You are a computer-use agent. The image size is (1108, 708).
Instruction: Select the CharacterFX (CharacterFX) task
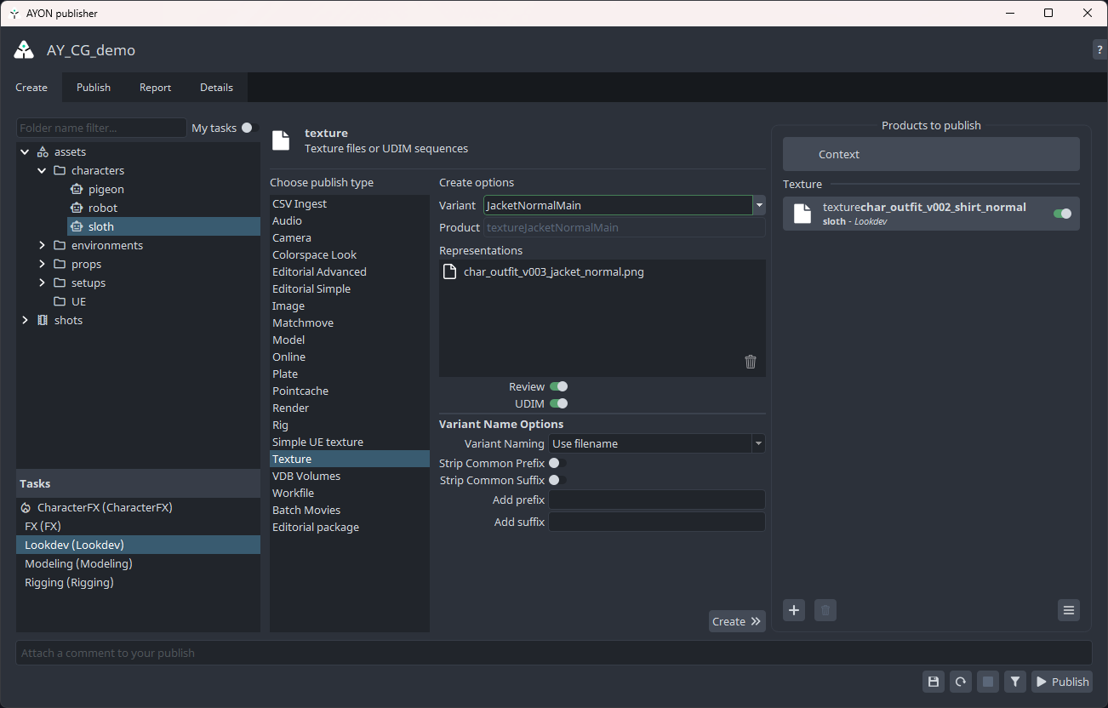point(138,507)
